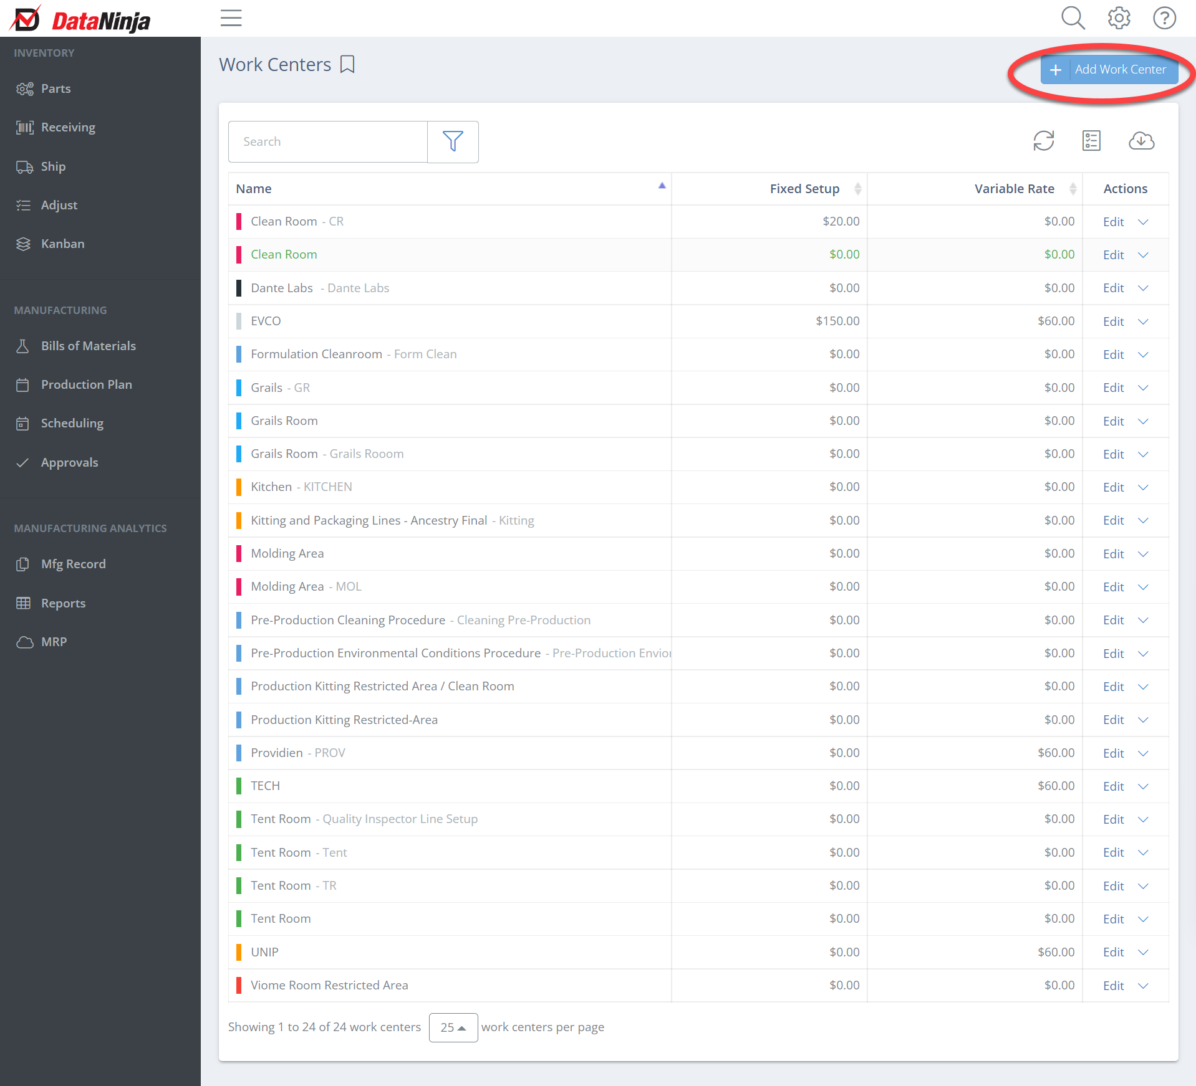The width and height of the screenshot is (1196, 1086).
Task: Click the plus icon on Add Work Center
Action: coord(1055,70)
